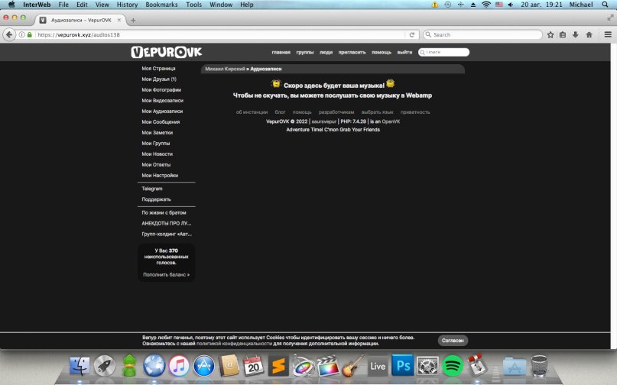Viewport: 617px width, 385px height.
Task: Open Spotlight search magnifier in menu bar
Action: coord(606,5)
